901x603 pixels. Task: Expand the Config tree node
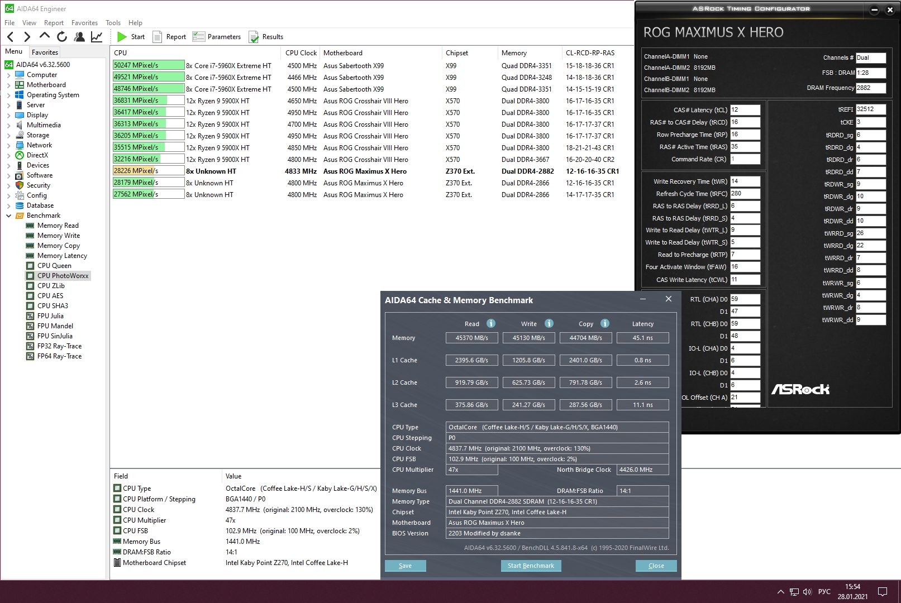(8, 195)
